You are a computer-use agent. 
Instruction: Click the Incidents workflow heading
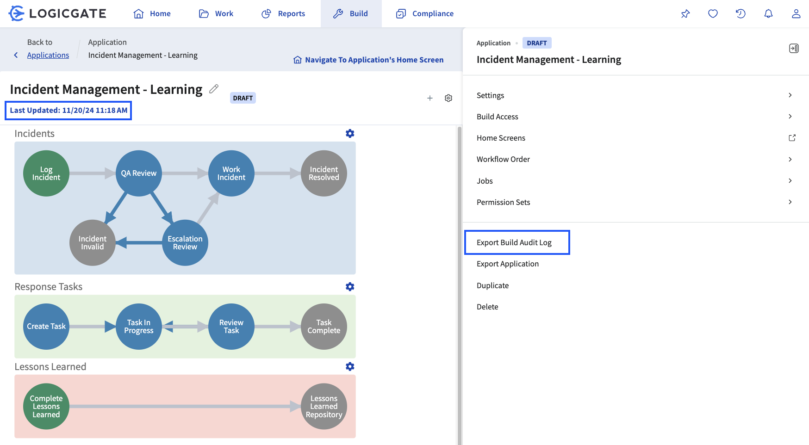pyautogui.click(x=35, y=133)
